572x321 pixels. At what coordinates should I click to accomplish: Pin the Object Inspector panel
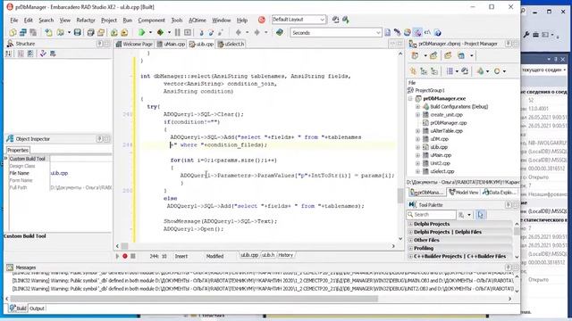tap(99, 139)
